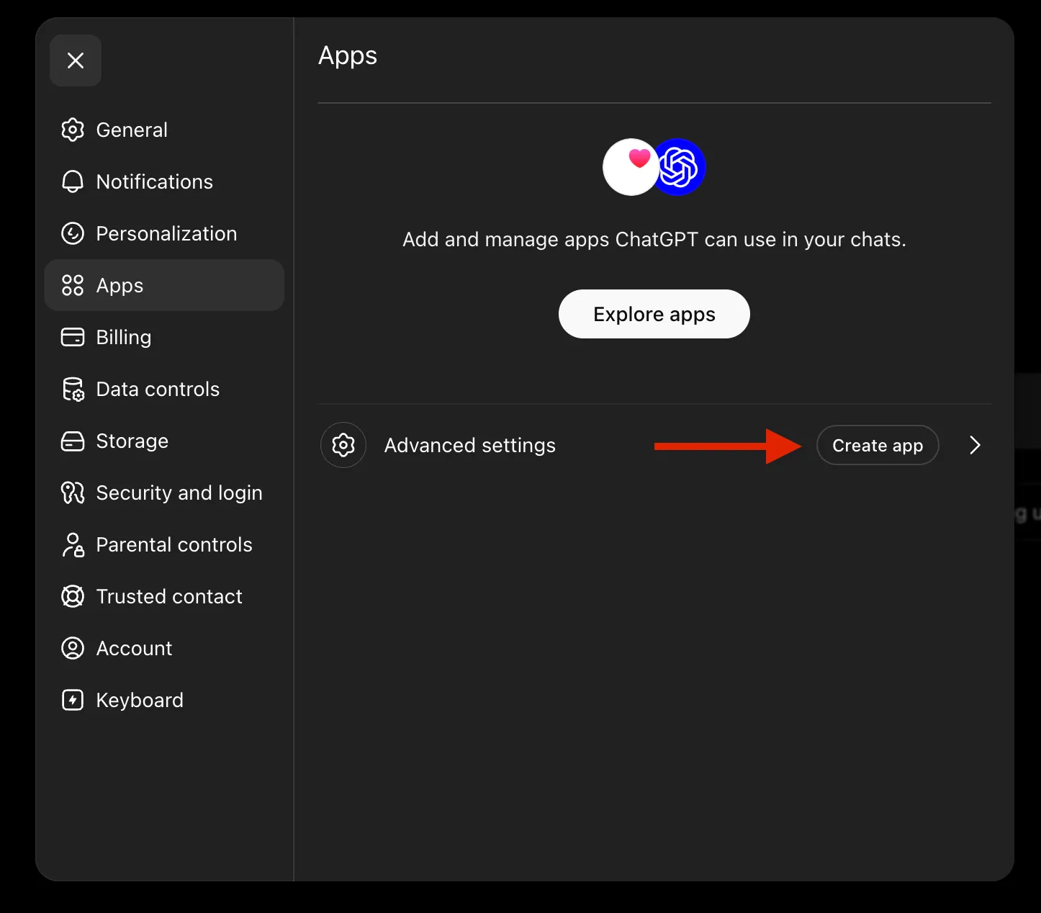Click the heart health app icon
Image resolution: width=1041 pixels, height=913 pixels.
coord(631,167)
